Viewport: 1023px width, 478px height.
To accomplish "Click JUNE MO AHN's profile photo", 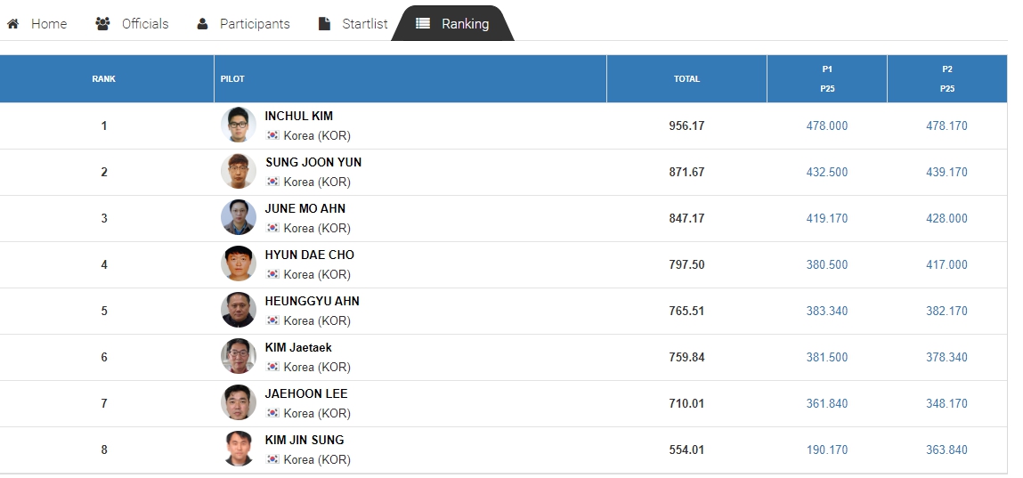I will [238, 218].
